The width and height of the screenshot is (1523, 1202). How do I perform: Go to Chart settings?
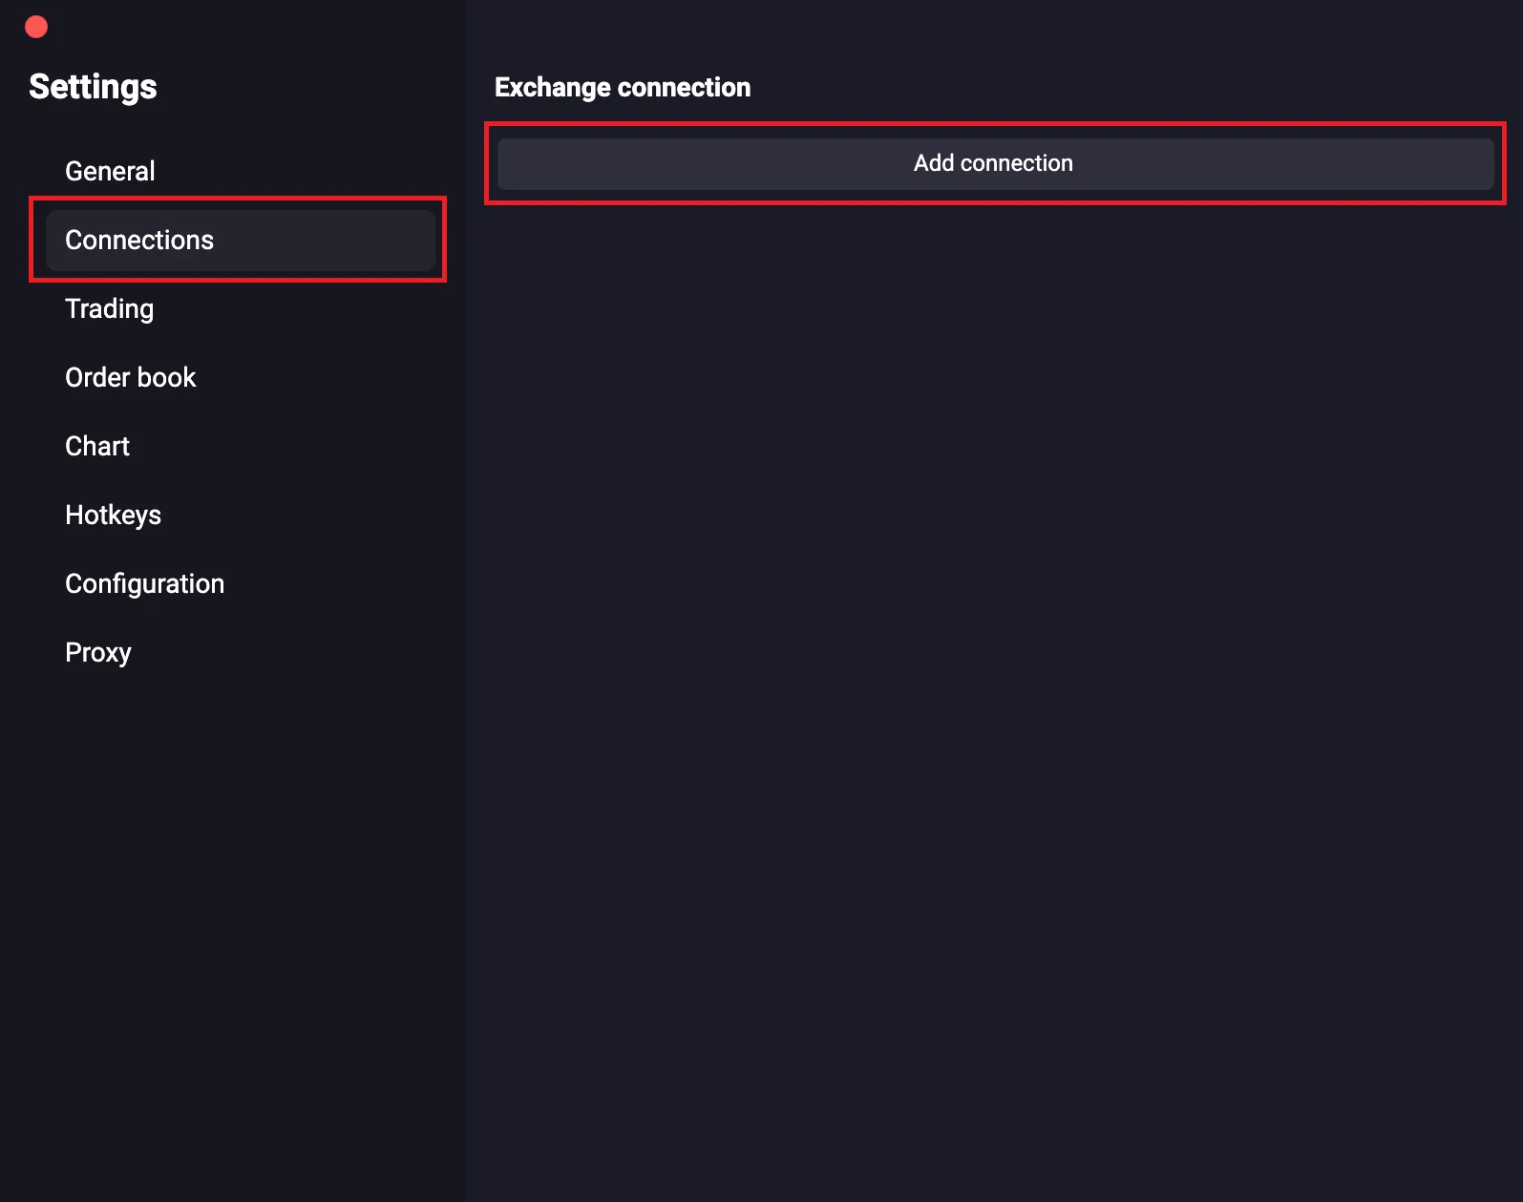tap(96, 446)
